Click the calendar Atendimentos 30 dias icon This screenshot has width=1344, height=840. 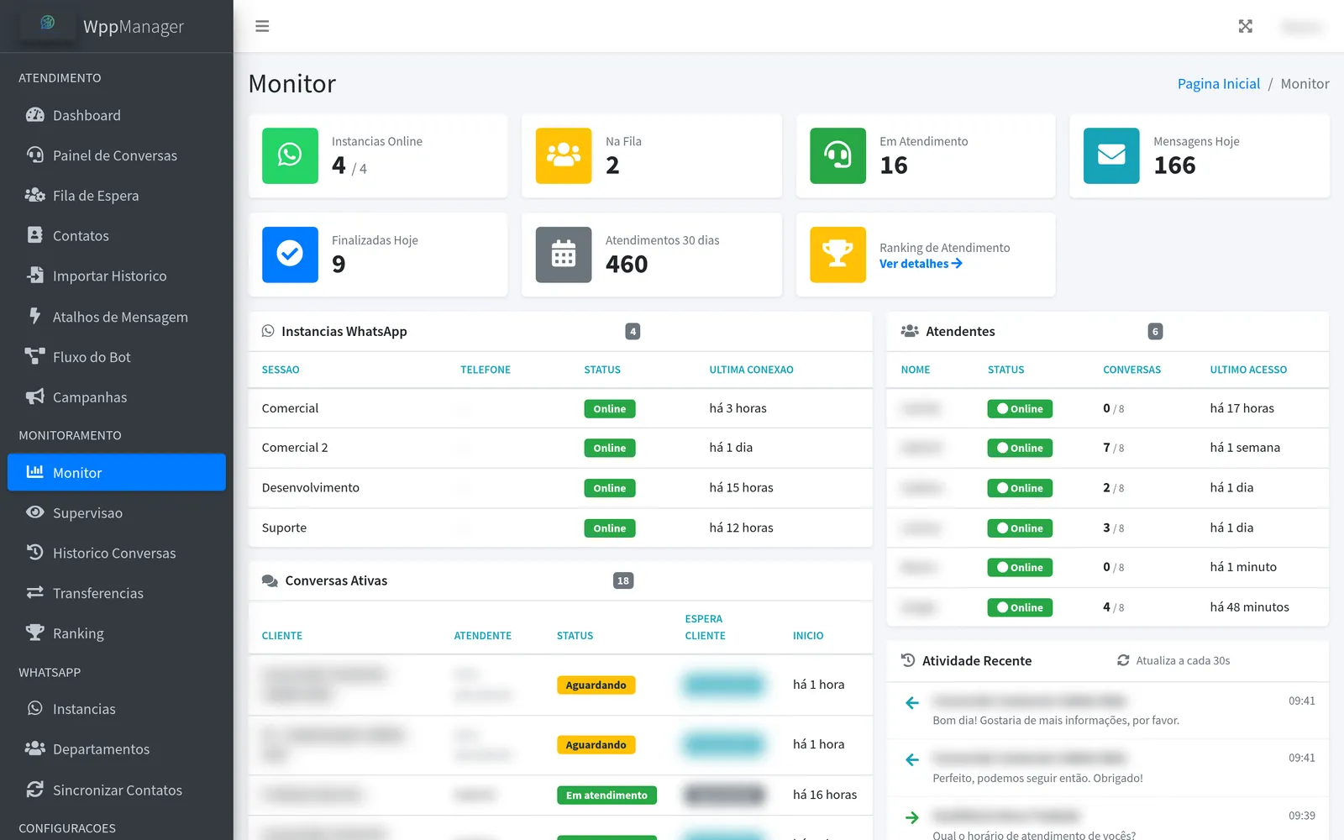tap(564, 255)
